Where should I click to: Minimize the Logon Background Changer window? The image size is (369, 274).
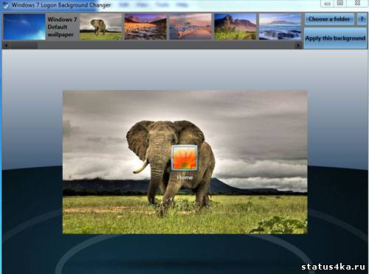[328, 4]
